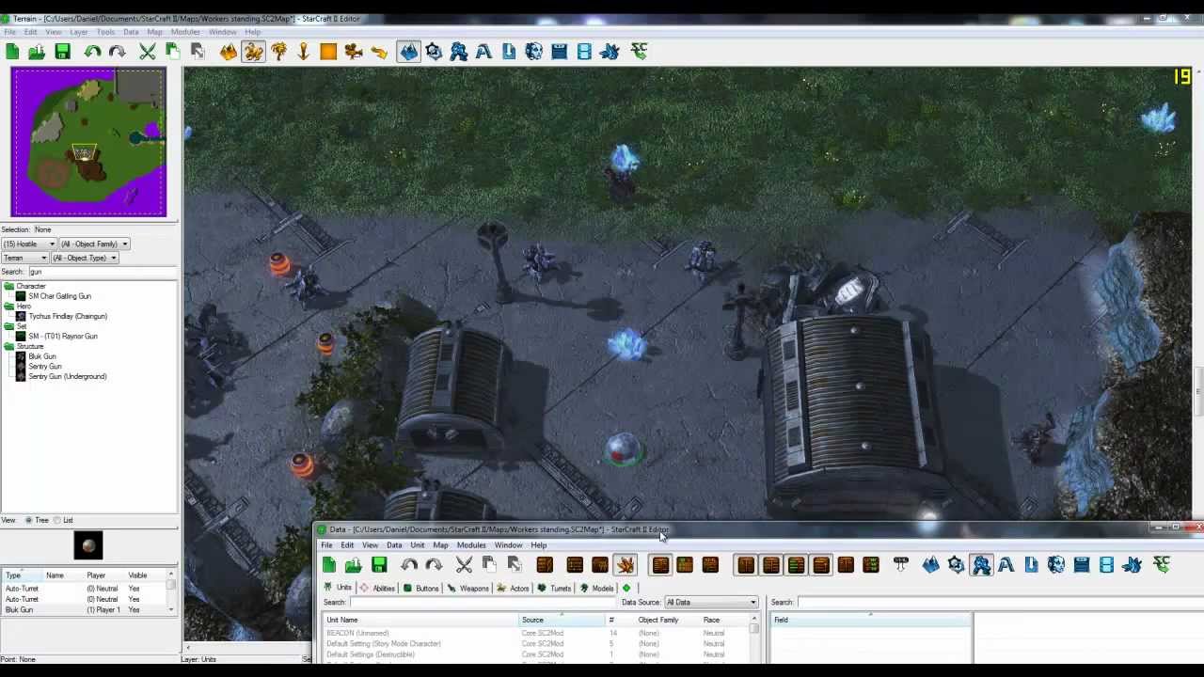Select the Paths arrow layer icon

pyautogui.click(x=379, y=52)
